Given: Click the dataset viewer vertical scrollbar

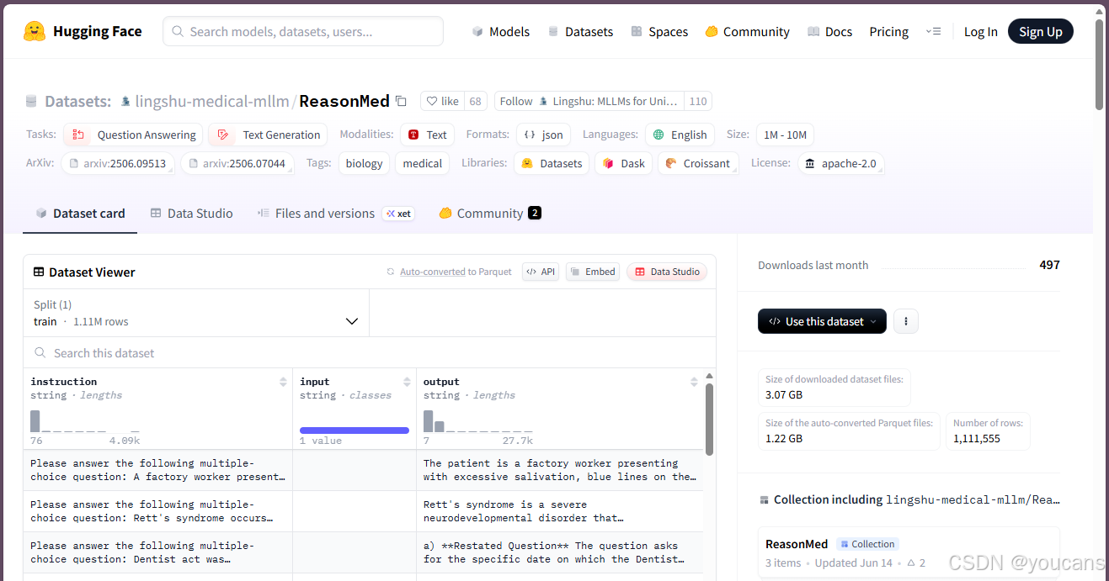Looking at the screenshot, I should click(710, 419).
